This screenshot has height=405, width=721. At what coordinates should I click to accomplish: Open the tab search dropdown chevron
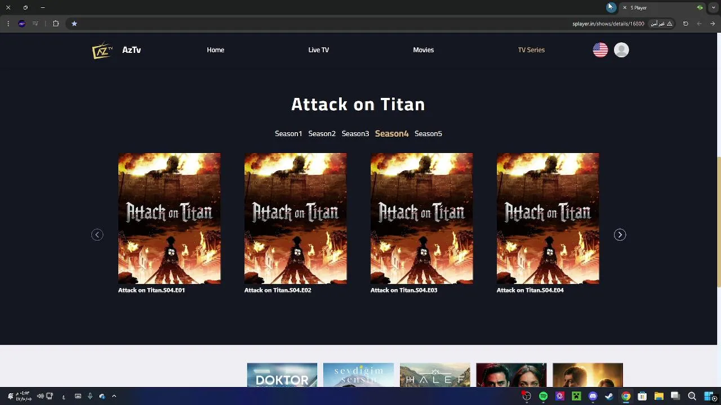[713, 8]
